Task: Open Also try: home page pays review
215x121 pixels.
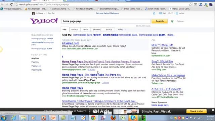Action: point(87,35)
